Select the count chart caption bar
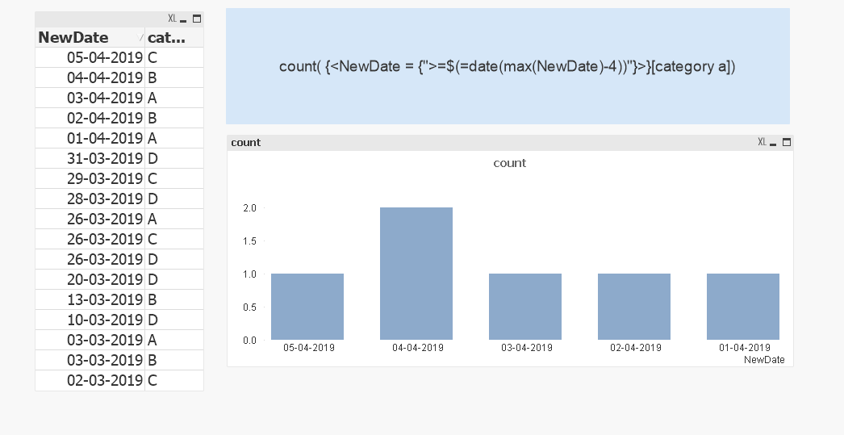 (510, 143)
